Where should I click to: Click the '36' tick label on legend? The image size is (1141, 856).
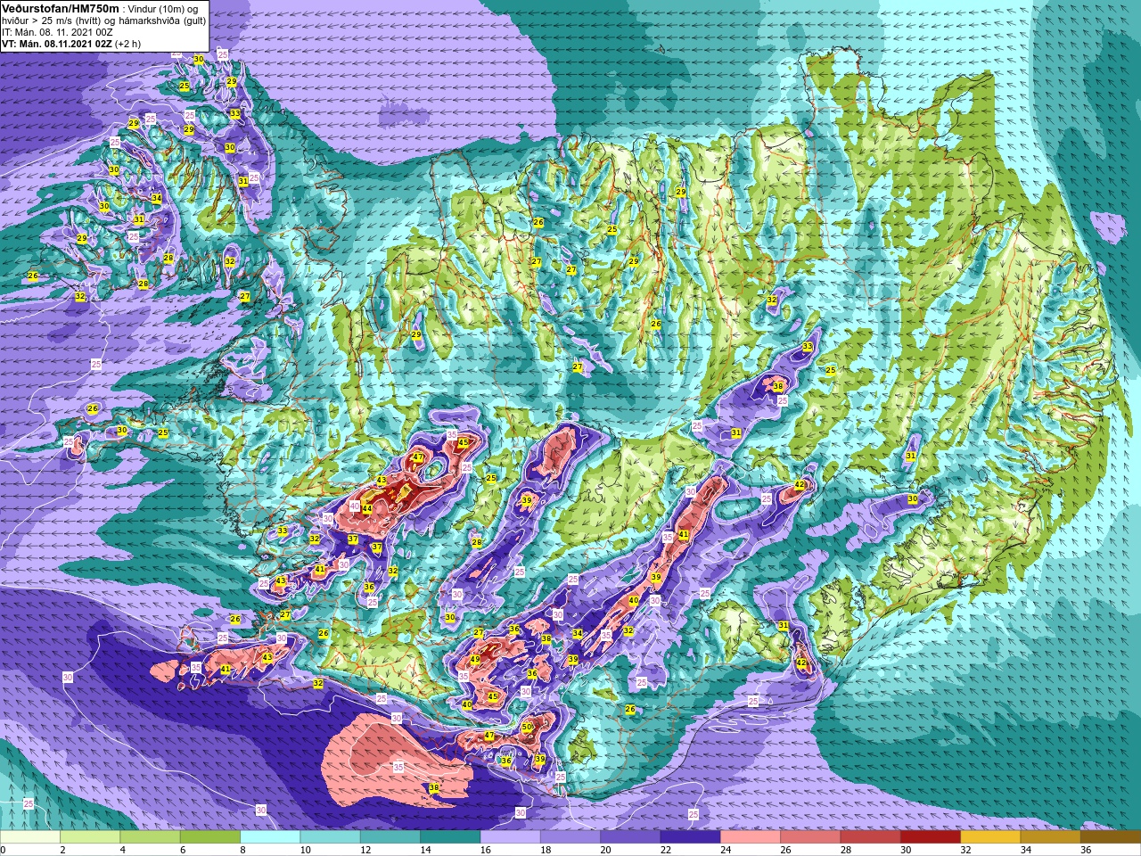point(1086,850)
